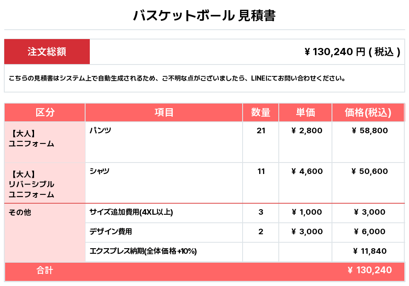The width and height of the screenshot is (409, 286).
Task: Click the 数量 column header
Action: click(260, 112)
